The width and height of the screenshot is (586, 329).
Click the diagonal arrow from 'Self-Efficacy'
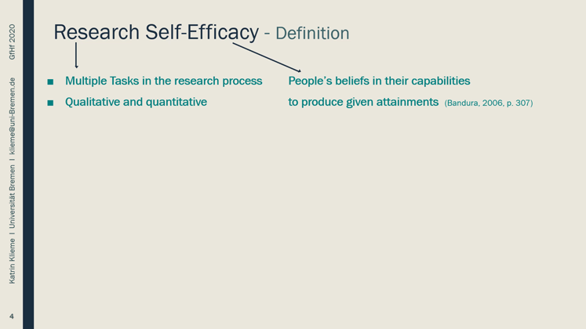267,57
